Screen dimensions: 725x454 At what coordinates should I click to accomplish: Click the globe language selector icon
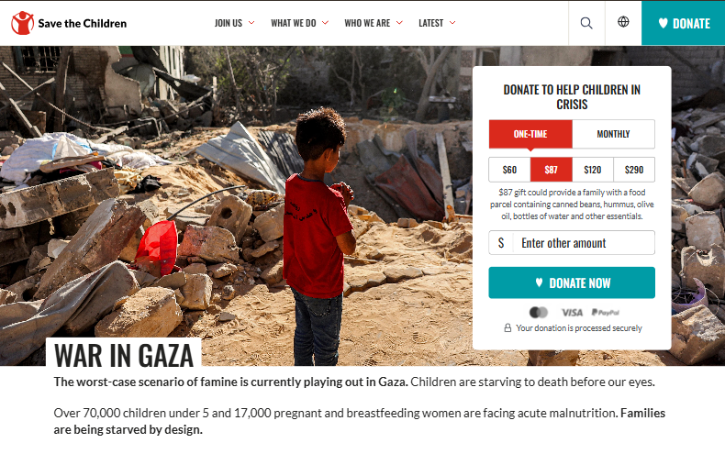pyautogui.click(x=623, y=22)
